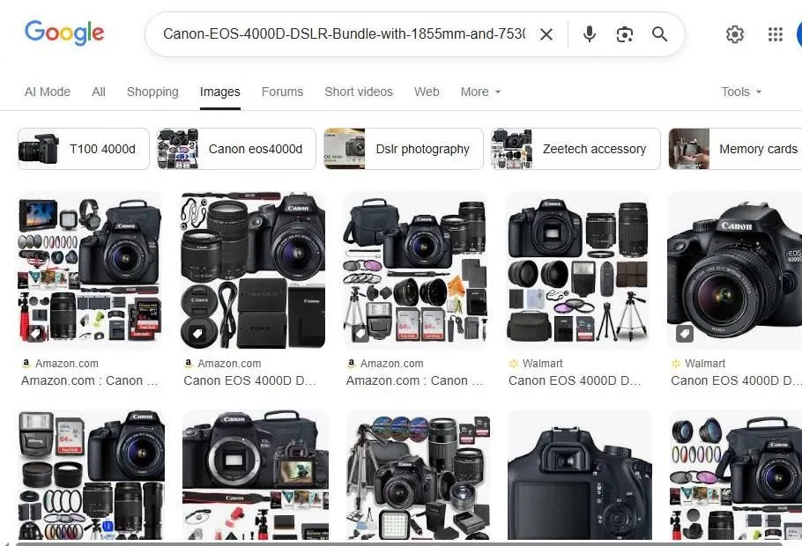802x546 pixels.
Task: Switch to the All results tab
Action: (99, 92)
